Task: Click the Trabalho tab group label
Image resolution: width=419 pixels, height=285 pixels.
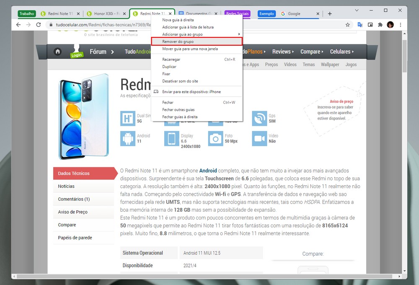Action: tap(27, 14)
